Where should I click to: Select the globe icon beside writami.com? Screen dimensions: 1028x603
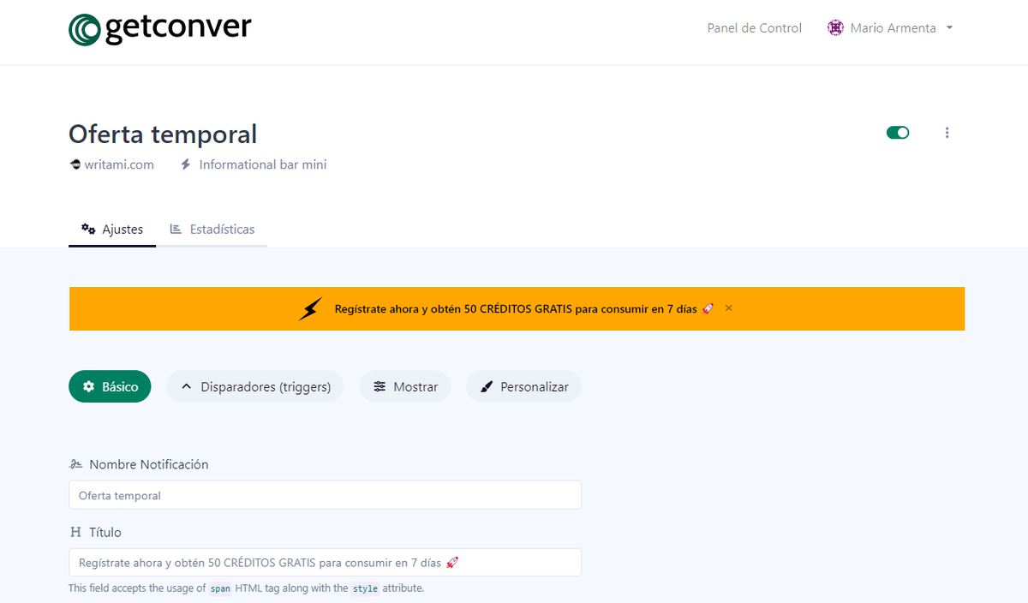pyautogui.click(x=75, y=164)
